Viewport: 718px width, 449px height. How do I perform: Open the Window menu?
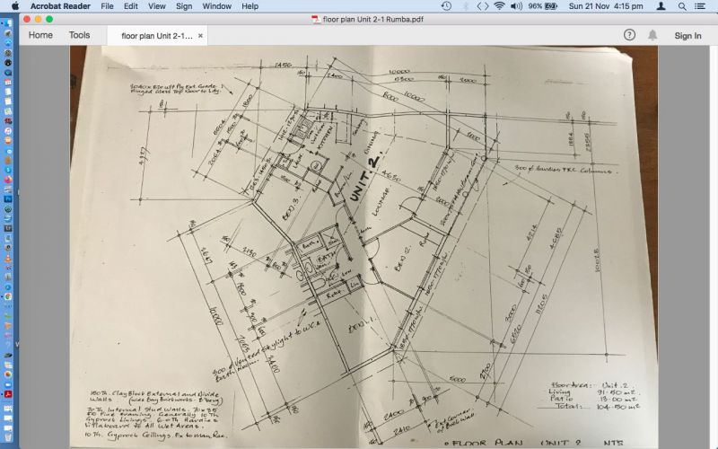pyautogui.click(x=216, y=6)
